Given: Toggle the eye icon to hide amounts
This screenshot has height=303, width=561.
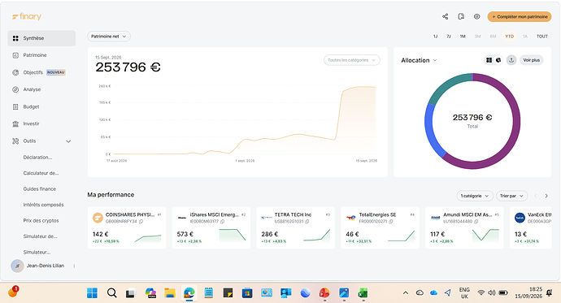Looking at the screenshot, I should coord(476,16).
